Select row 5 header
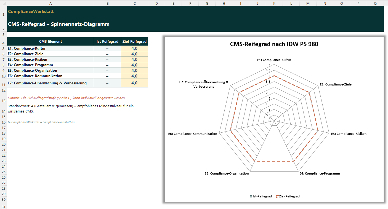Viewport: 388px width, 209px height. click(3, 48)
